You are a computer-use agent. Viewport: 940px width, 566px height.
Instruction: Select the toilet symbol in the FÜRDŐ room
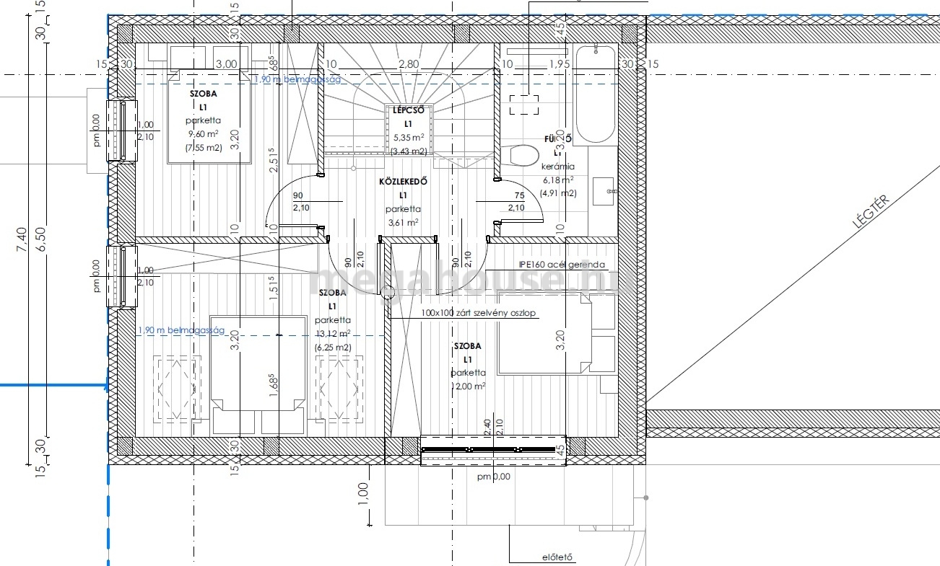pos(525,156)
